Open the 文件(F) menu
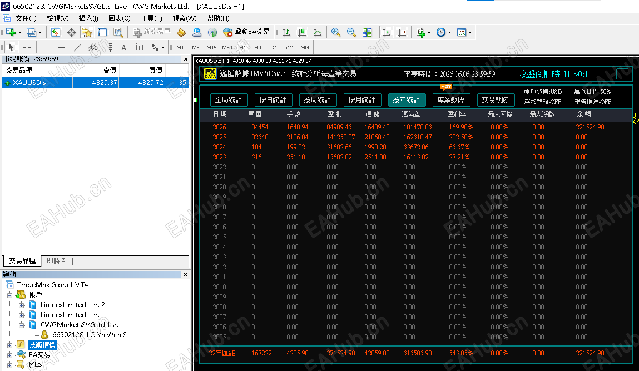This screenshot has width=639, height=371. [26, 18]
